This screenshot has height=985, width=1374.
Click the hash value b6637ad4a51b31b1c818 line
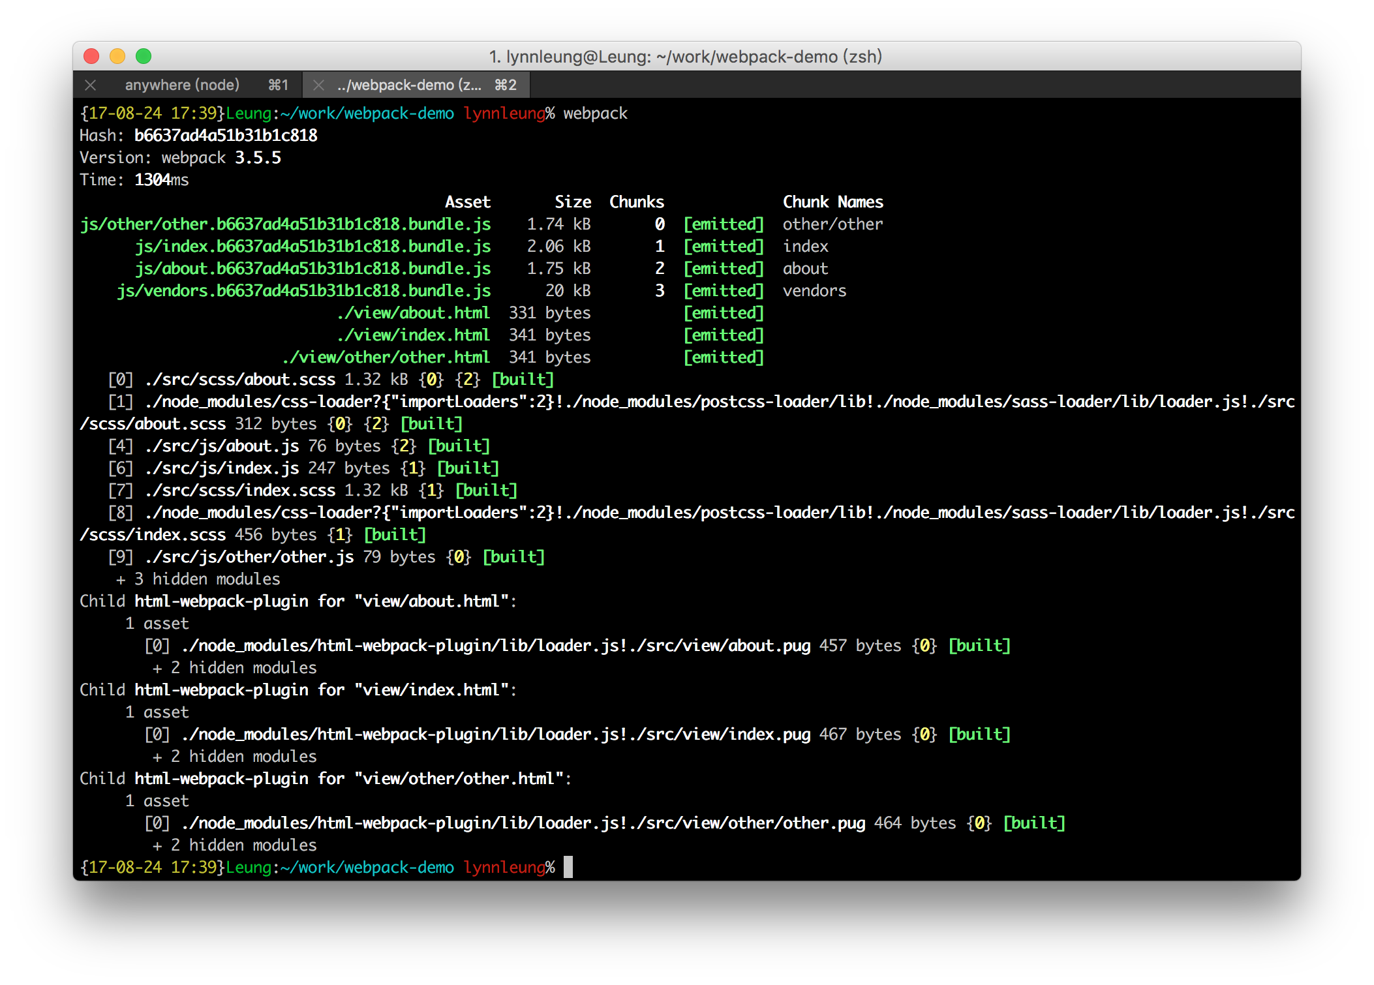pyautogui.click(x=226, y=136)
